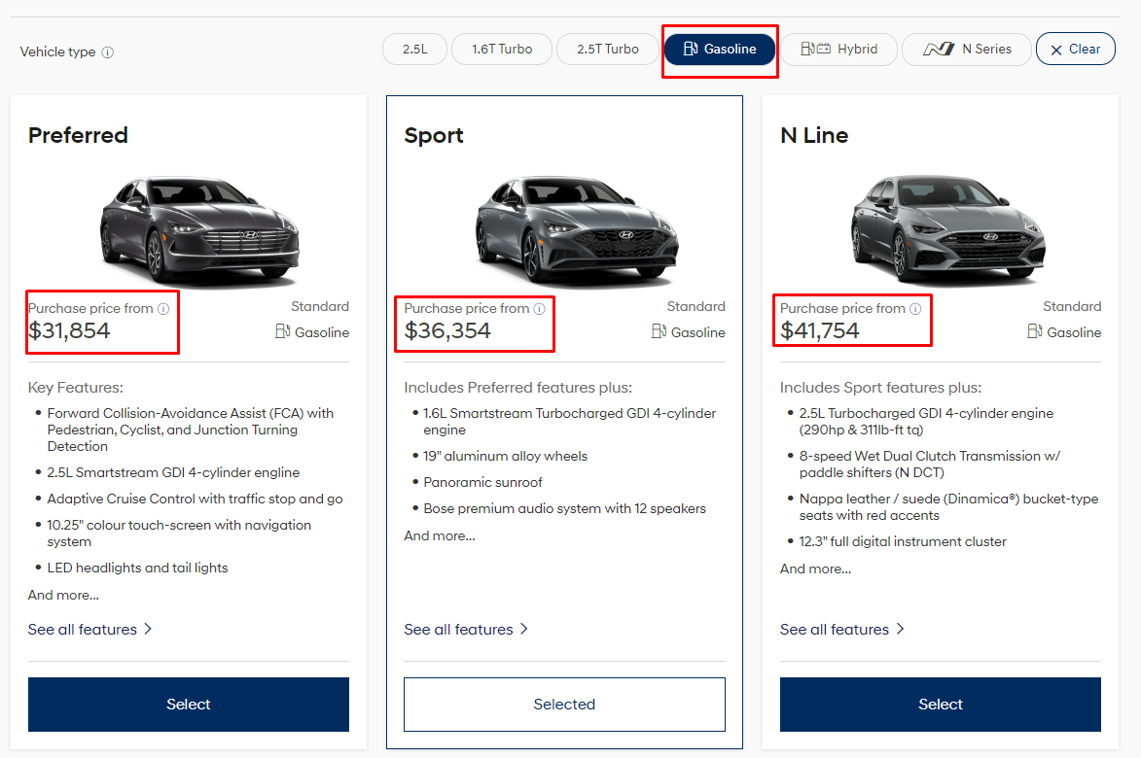
Task: Click 'Includes Preferred features plus:' text
Action: pos(518,388)
